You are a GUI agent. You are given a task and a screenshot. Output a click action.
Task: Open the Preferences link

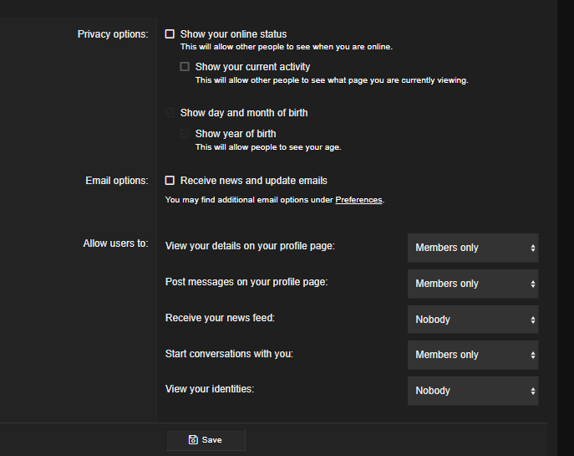click(x=358, y=200)
